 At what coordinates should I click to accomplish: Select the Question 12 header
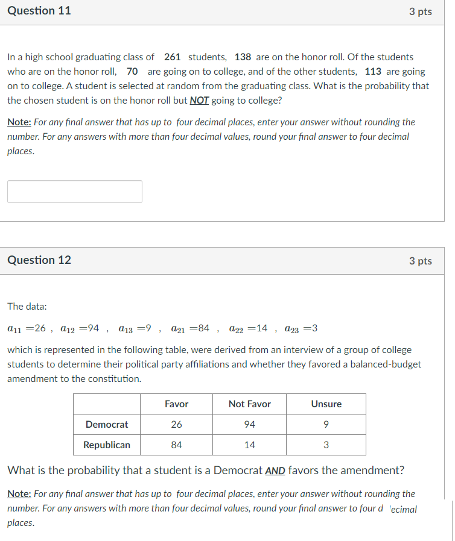coord(39,260)
